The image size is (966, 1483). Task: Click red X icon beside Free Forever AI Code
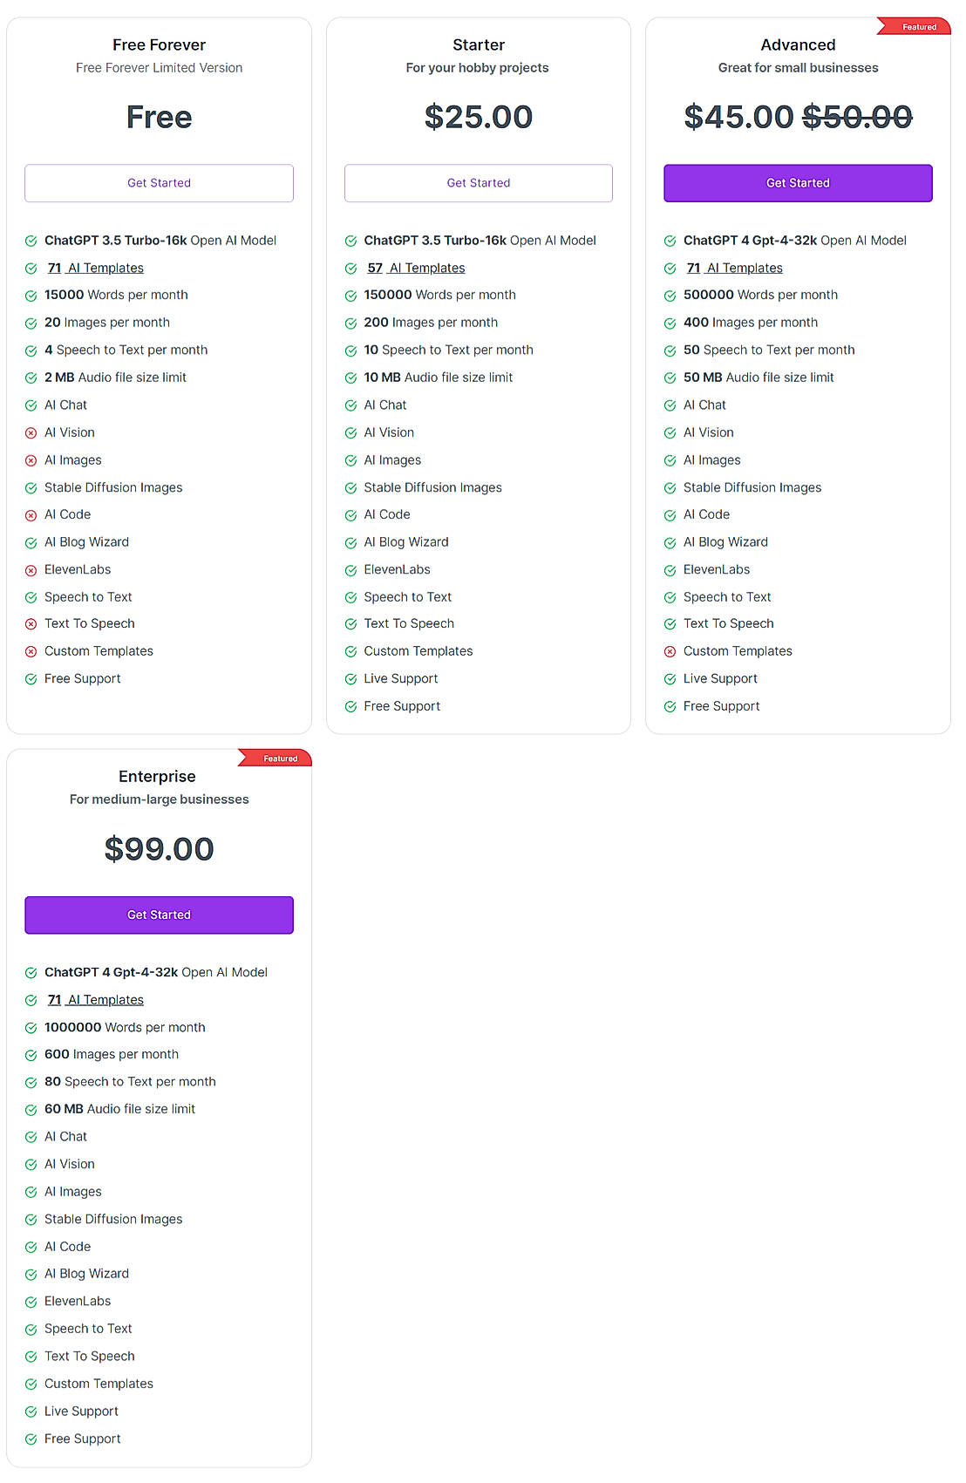pos(31,515)
